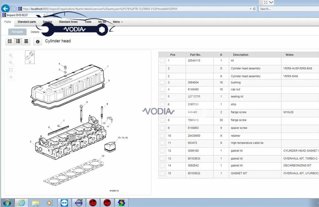319x207 pixels.
Task: Click the browser Search box
Action: point(288,9)
